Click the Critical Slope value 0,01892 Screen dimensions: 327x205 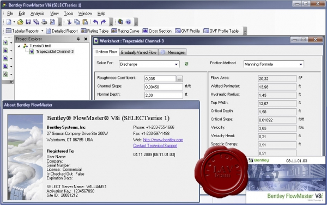(x=277, y=120)
